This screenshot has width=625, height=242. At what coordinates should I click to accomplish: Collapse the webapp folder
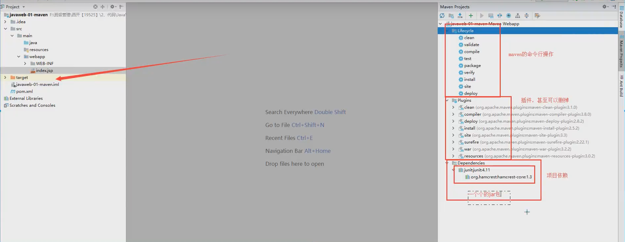click(x=19, y=57)
